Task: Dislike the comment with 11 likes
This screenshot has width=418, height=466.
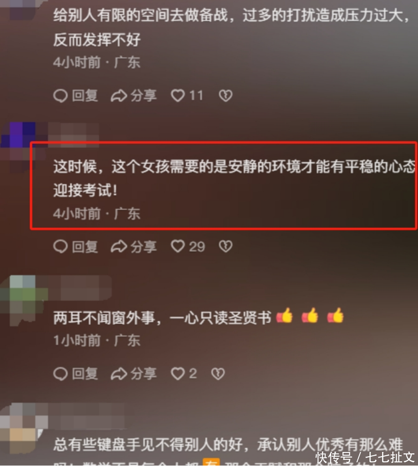Action: pyautogui.click(x=226, y=96)
